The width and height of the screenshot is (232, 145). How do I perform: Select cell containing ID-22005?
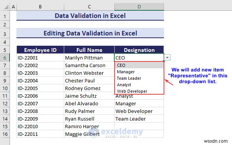(x=40, y=88)
